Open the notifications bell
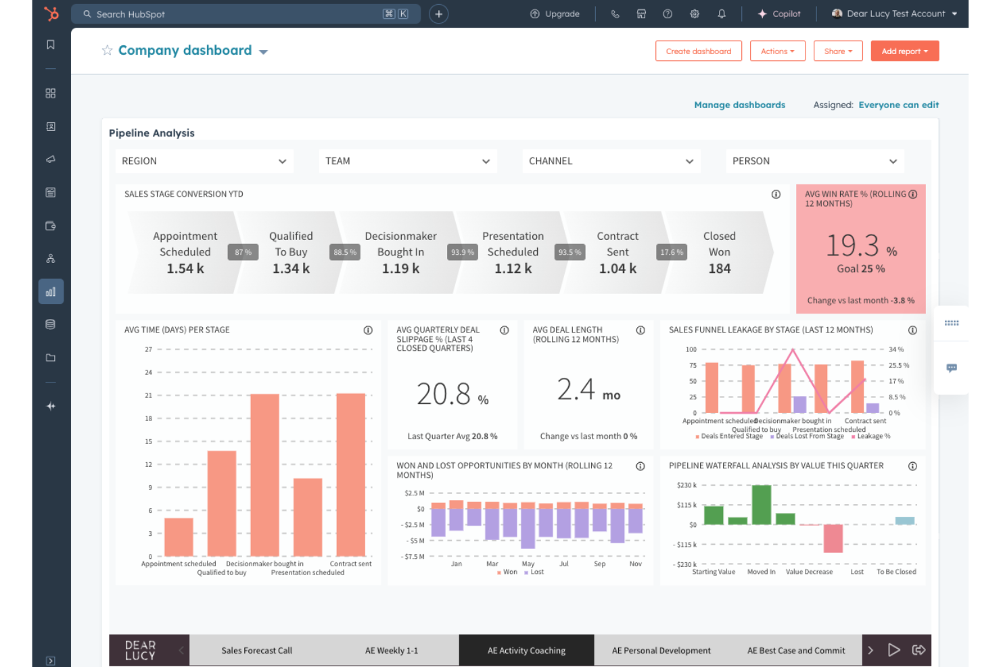This screenshot has height=667, width=1001. coord(721,14)
